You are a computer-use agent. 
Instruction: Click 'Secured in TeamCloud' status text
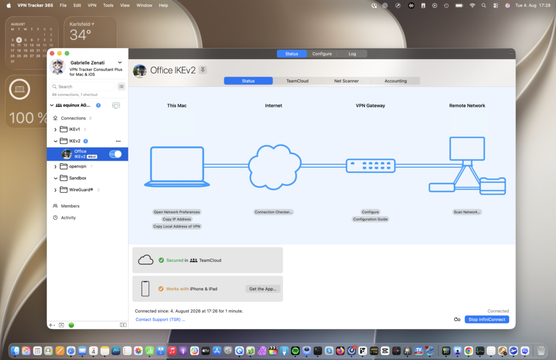[194, 260]
